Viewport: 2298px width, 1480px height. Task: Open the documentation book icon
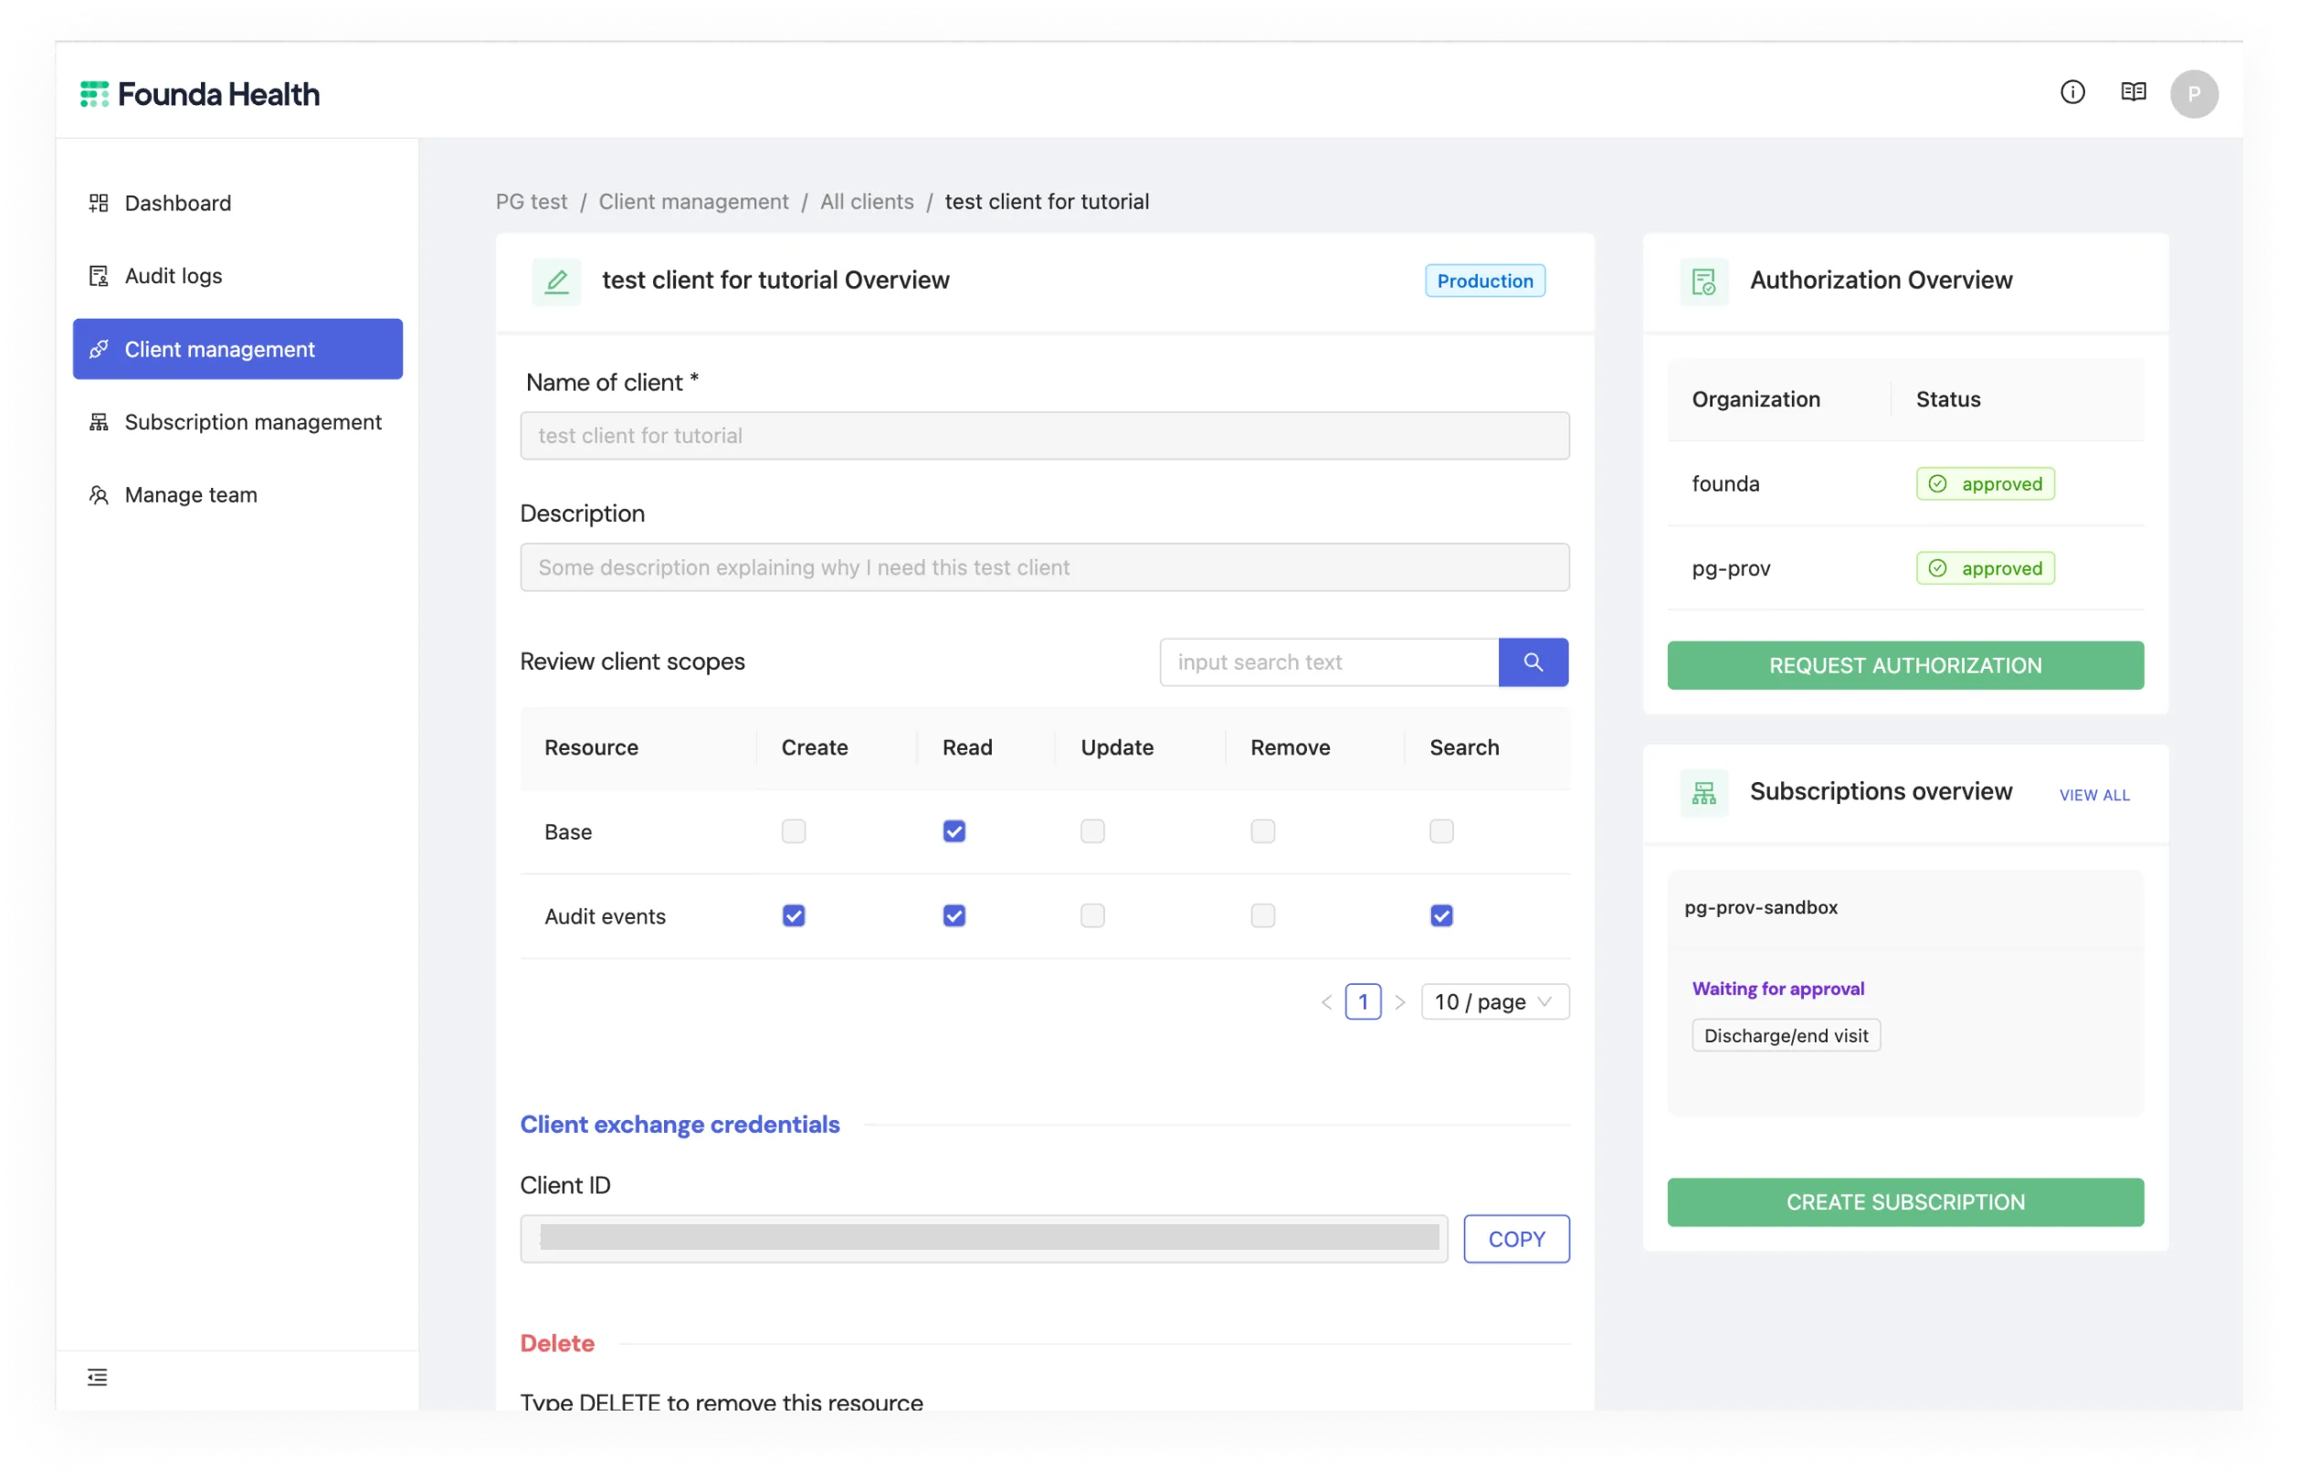point(2133,92)
